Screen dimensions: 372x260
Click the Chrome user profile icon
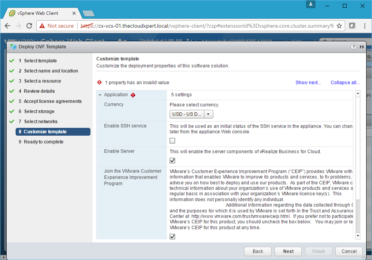pyautogui.click(x=310, y=5)
